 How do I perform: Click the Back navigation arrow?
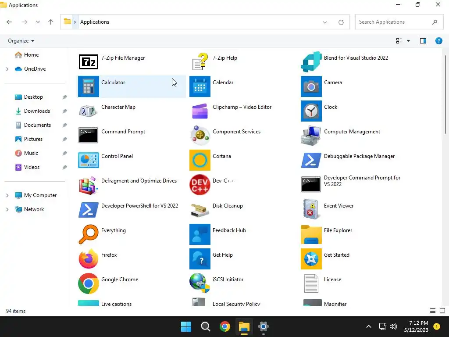click(9, 22)
